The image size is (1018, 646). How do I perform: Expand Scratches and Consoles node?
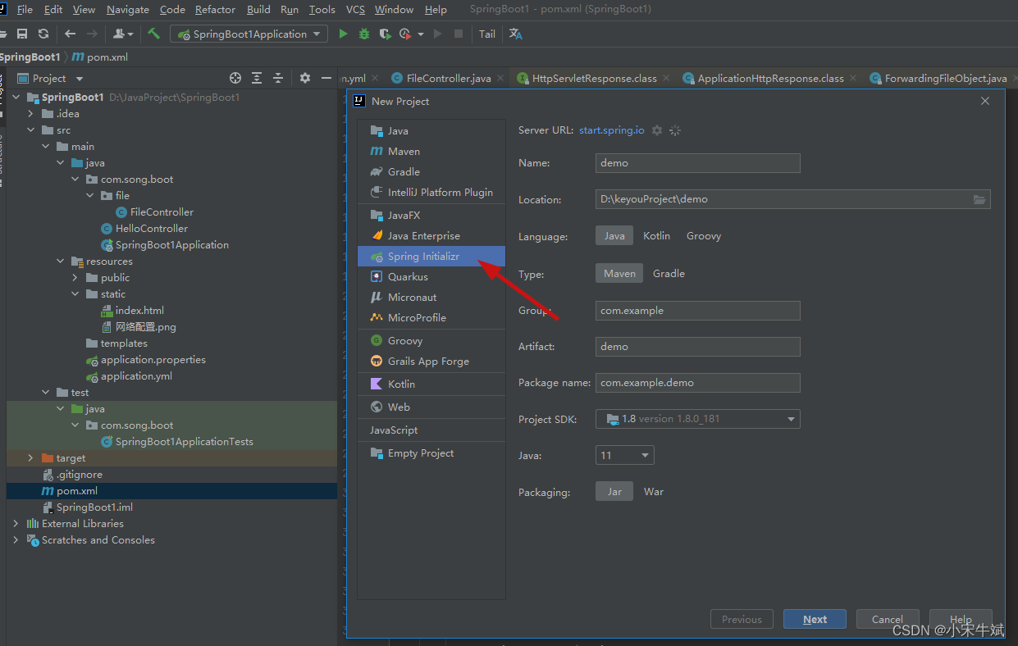(16, 539)
